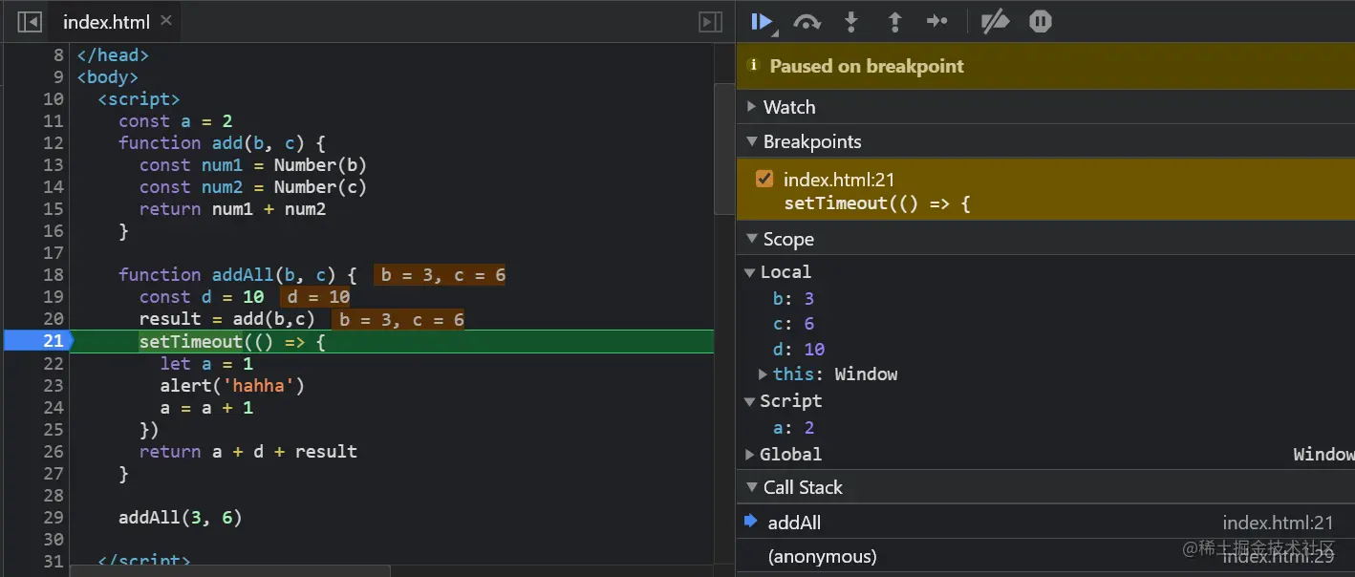Select the index.html file tab

click(106, 22)
